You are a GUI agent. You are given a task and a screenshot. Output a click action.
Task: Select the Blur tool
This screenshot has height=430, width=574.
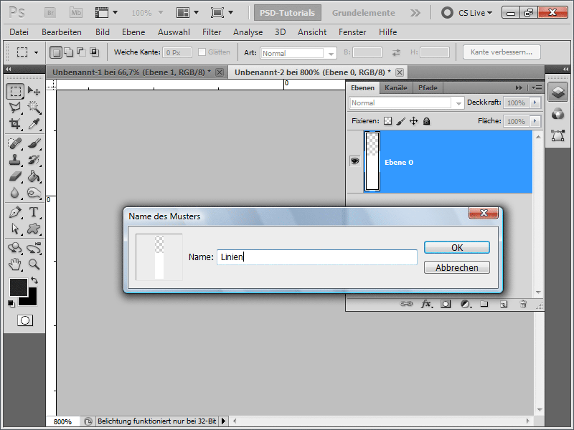tap(15, 193)
